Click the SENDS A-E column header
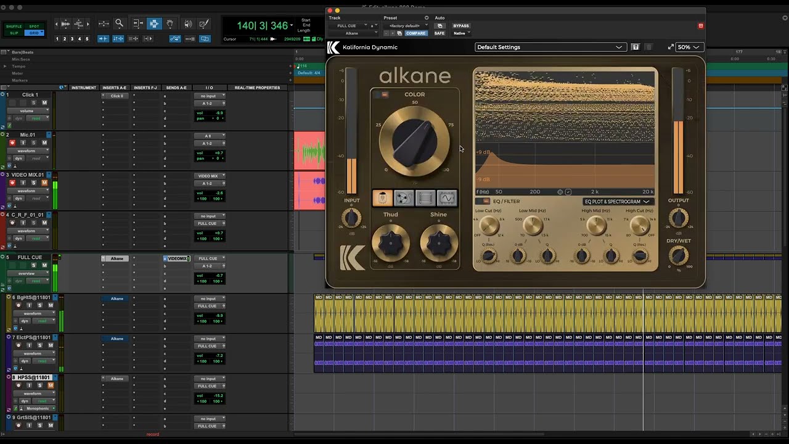789x444 pixels. pos(176,88)
